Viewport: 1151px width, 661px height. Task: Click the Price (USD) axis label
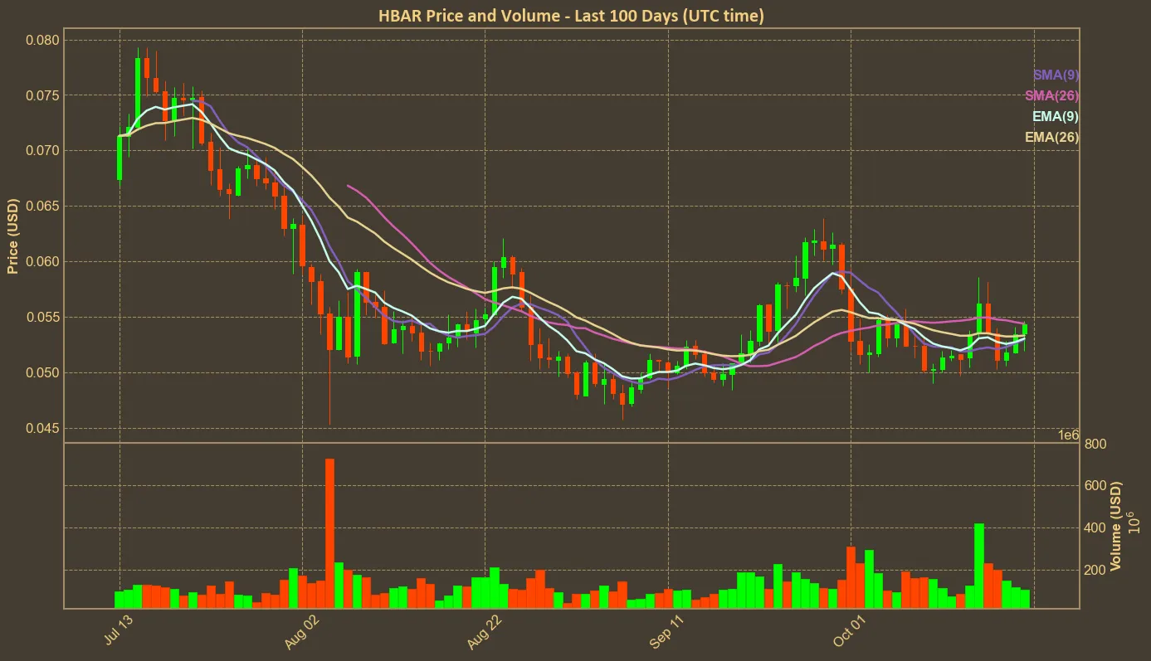point(12,236)
